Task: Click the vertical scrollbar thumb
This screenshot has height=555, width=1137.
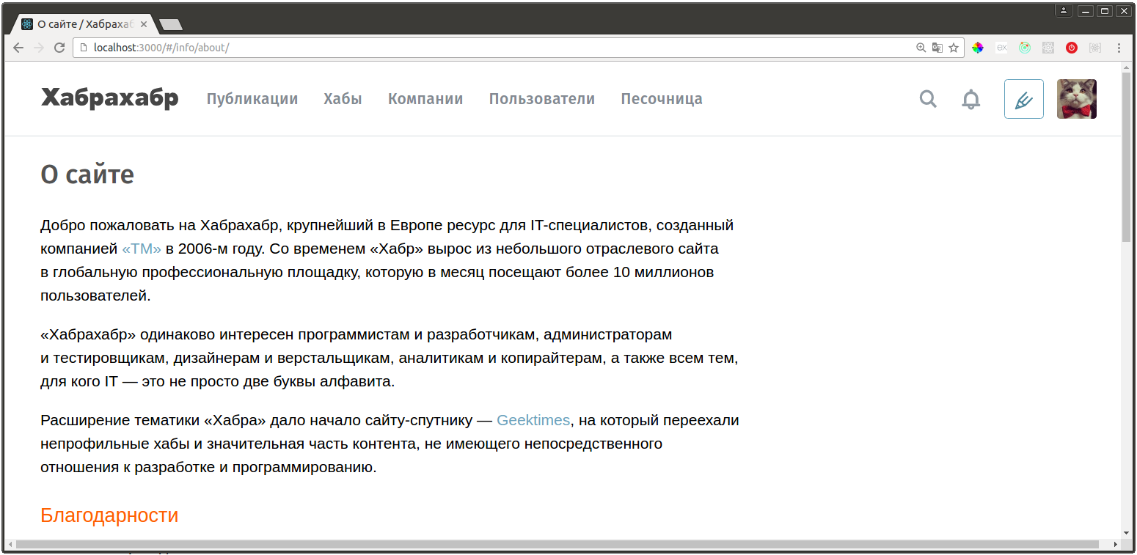Action: pyautogui.click(x=1127, y=158)
